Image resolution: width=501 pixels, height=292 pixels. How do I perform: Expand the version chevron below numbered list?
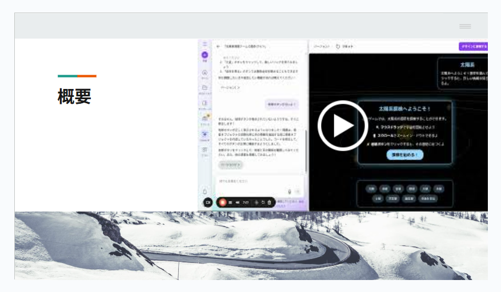230,87
